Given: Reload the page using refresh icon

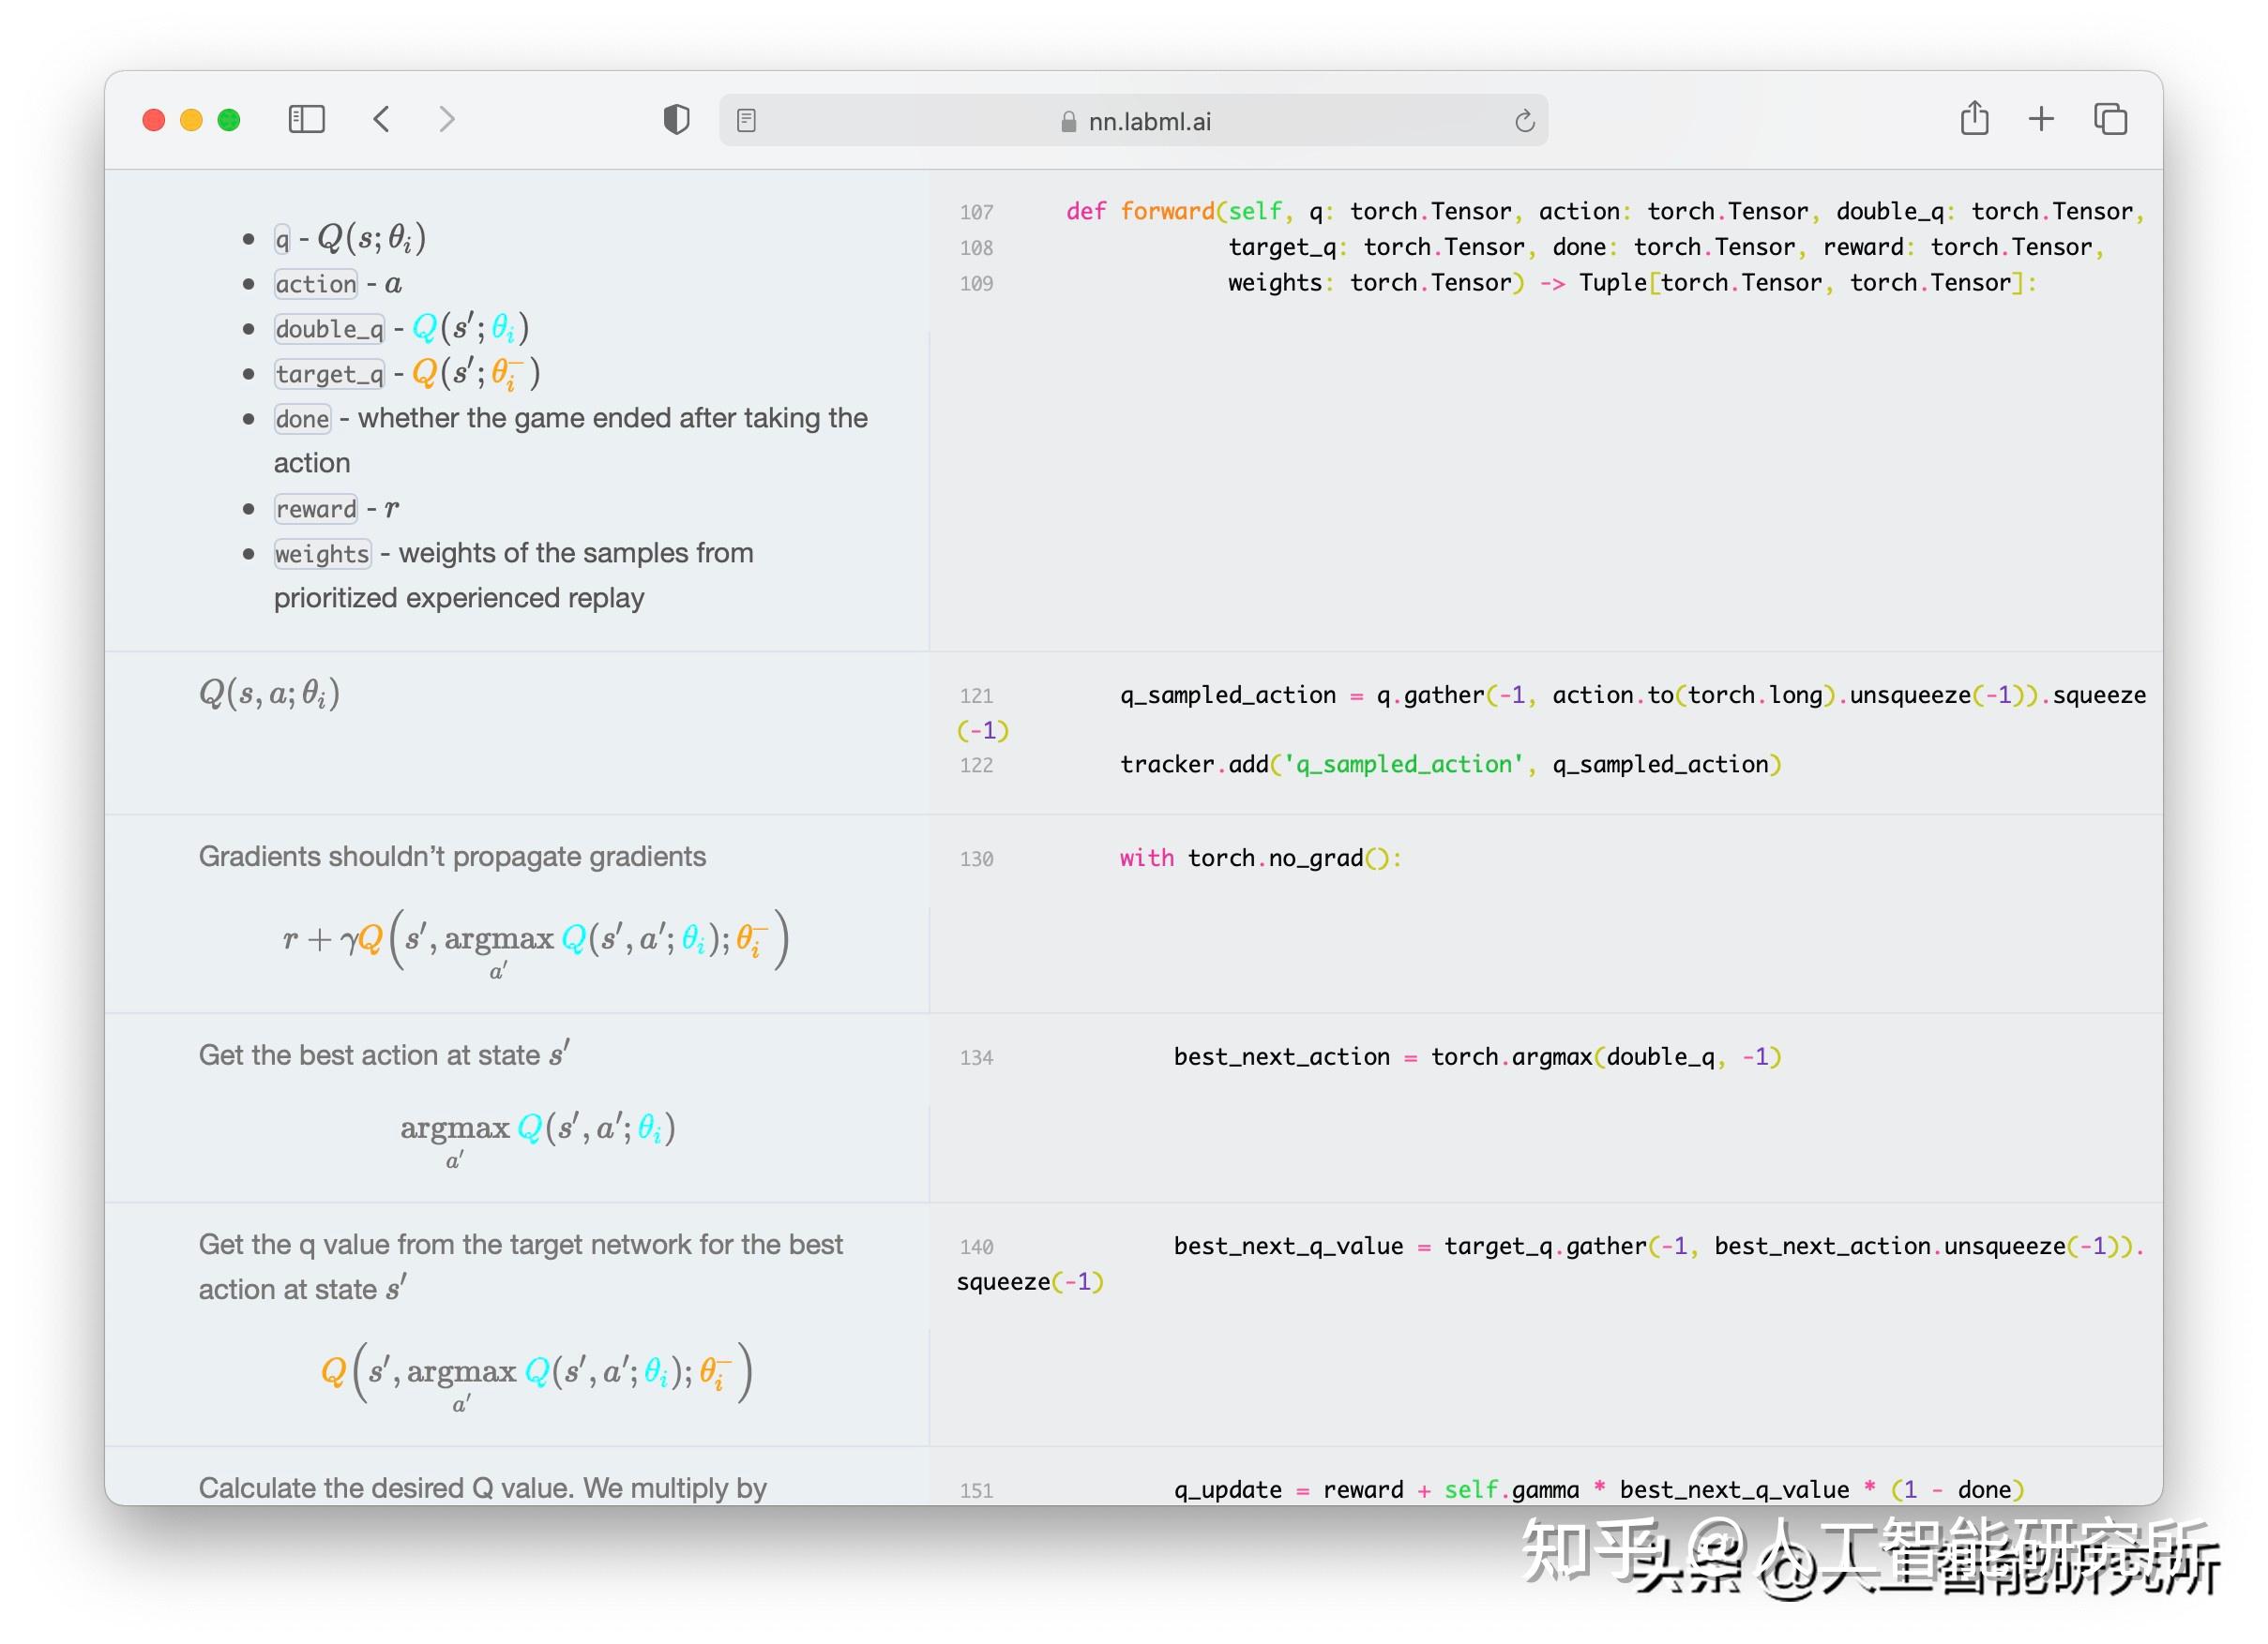Looking at the screenshot, I should [1524, 121].
